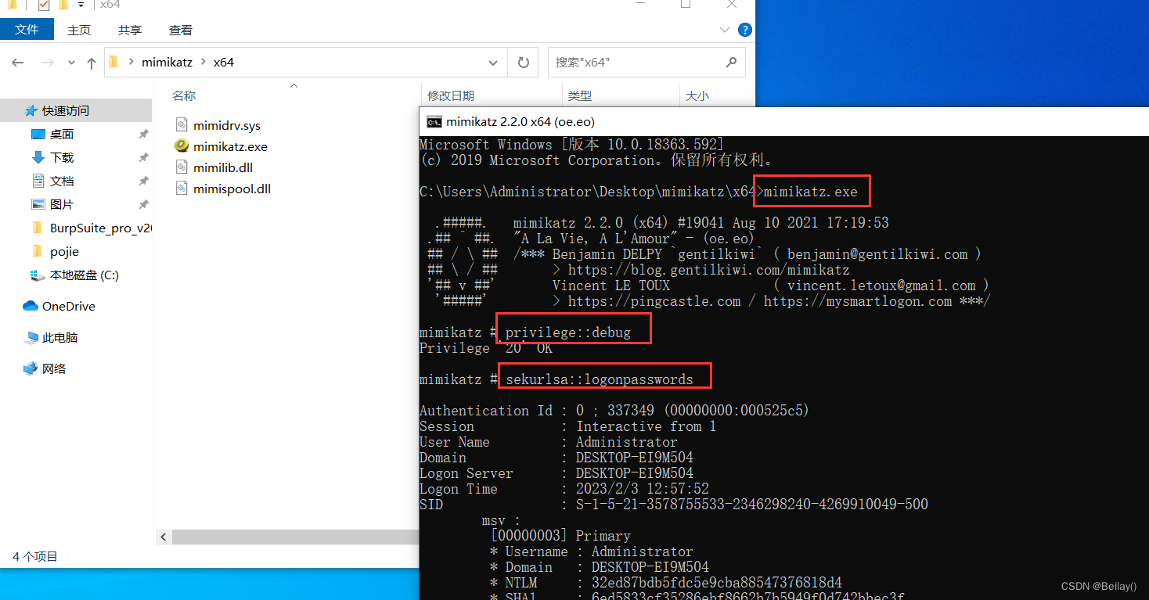
Task: Open the pojie folder shortcut
Action: (x=64, y=251)
